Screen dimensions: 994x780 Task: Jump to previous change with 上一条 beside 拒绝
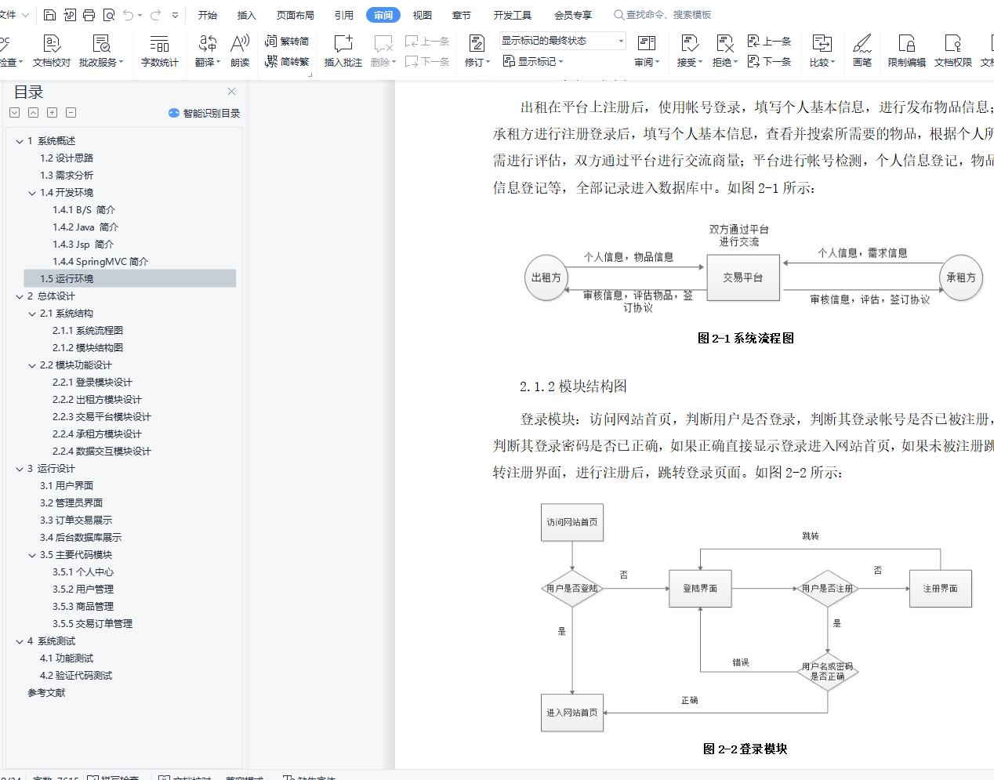(769, 41)
